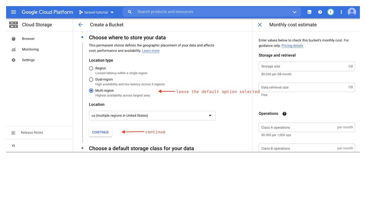
Task: Select the Region location type
Action: [91, 68]
